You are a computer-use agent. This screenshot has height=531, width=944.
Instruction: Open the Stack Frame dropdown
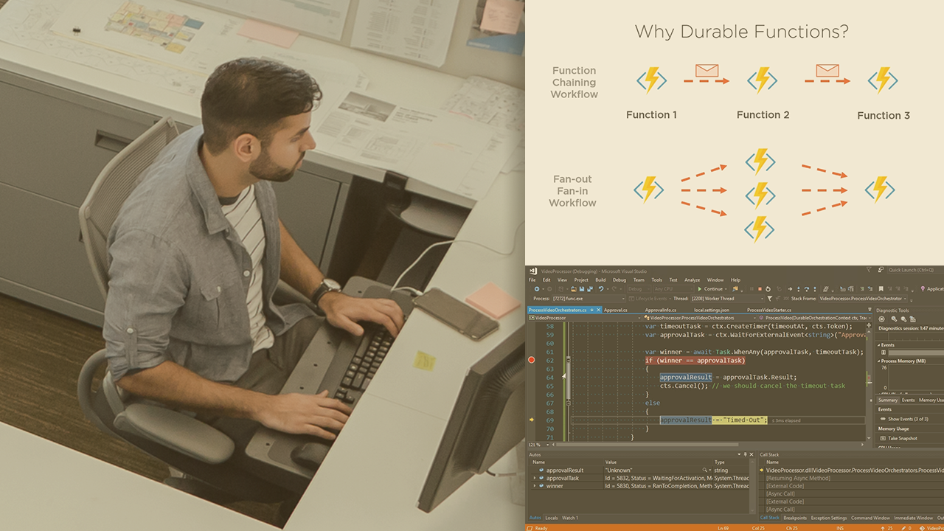[x=863, y=299]
